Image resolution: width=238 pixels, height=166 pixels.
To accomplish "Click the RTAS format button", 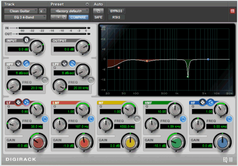I will (116, 17).
